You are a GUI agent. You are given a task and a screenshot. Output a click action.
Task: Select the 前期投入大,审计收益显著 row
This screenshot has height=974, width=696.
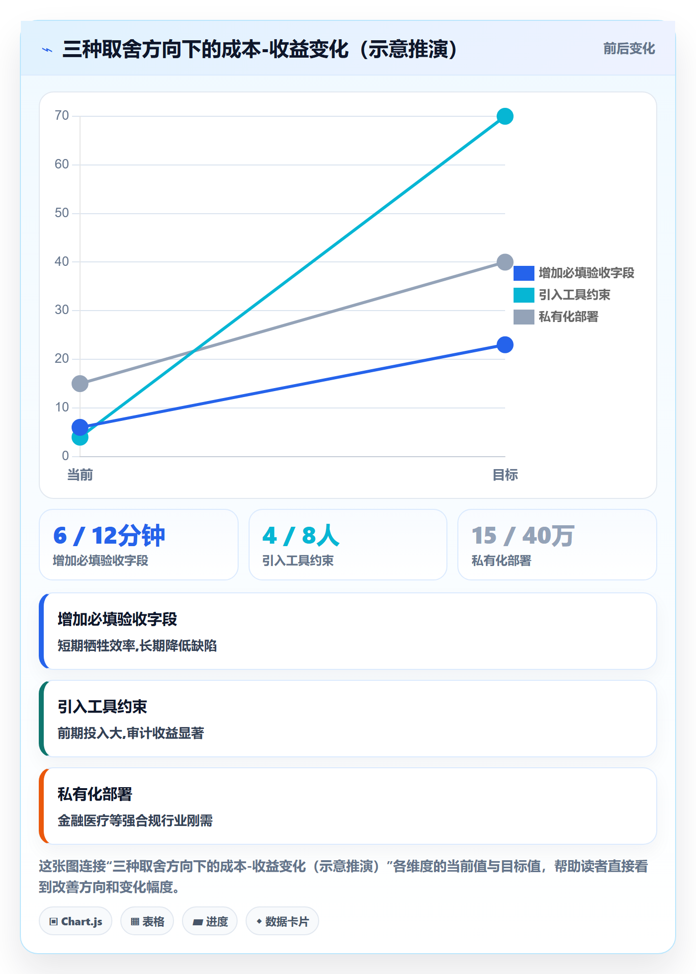pos(348,719)
